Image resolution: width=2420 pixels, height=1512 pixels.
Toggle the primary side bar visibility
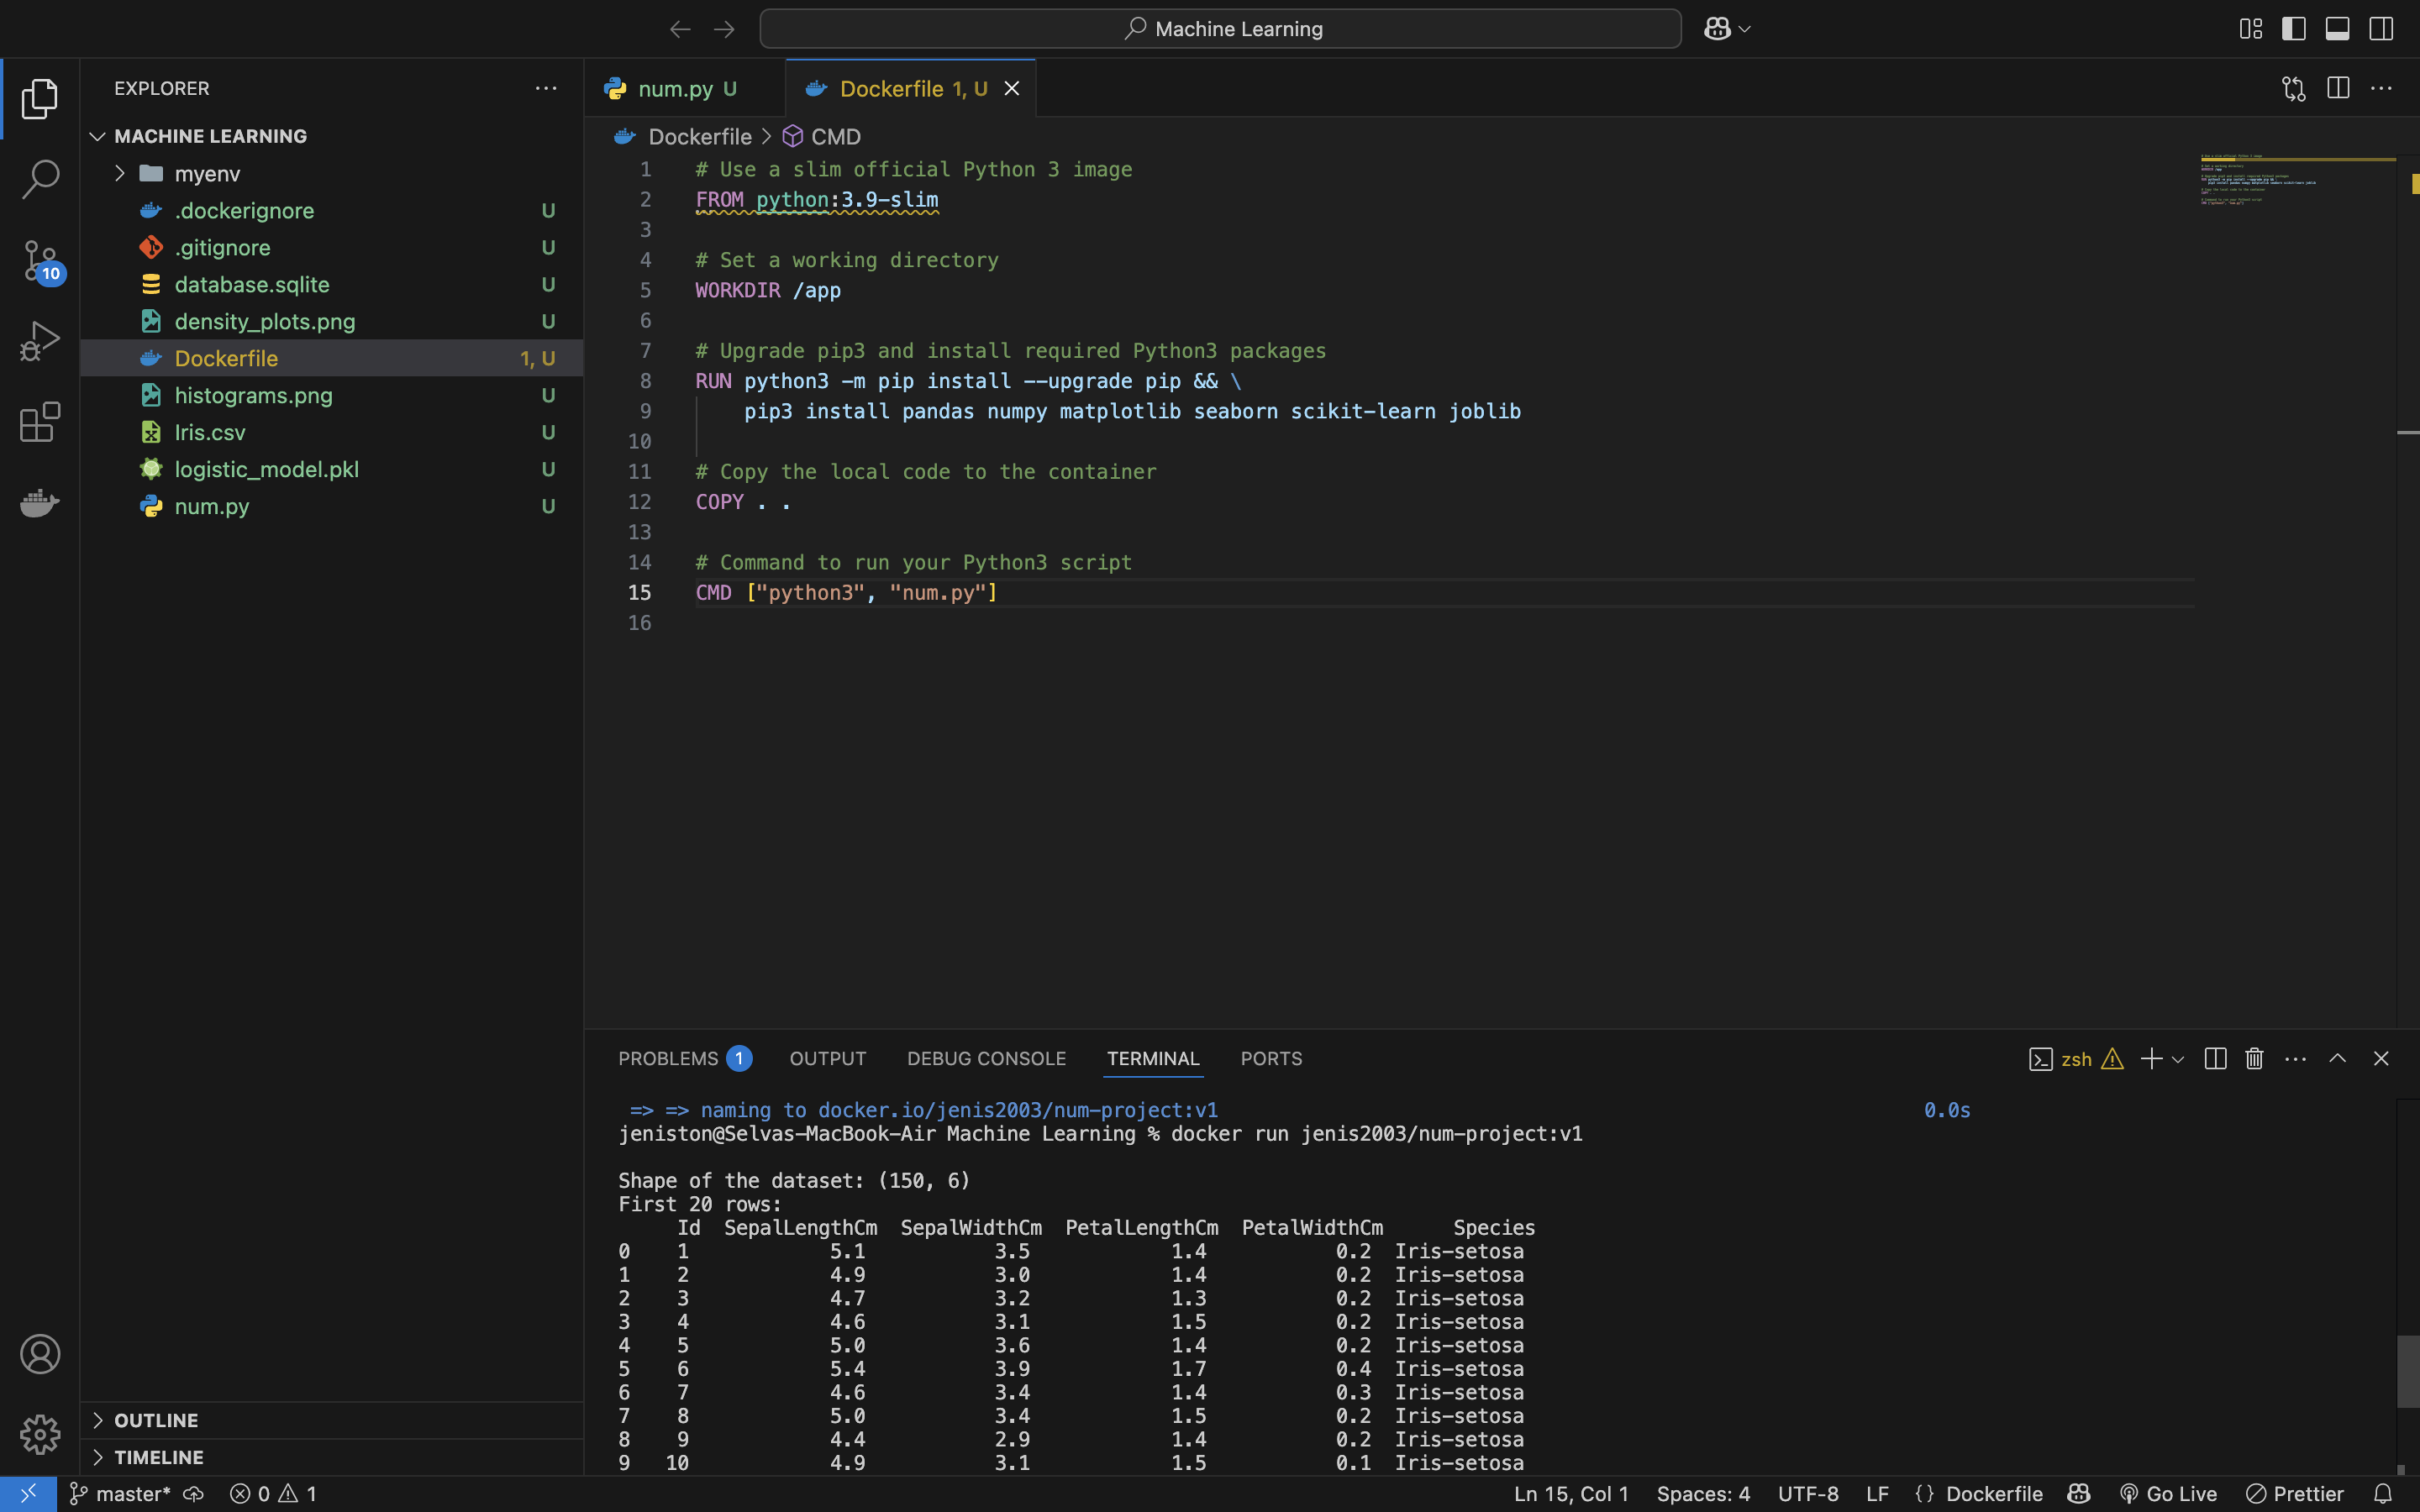pyautogui.click(x=2294, y=29)
